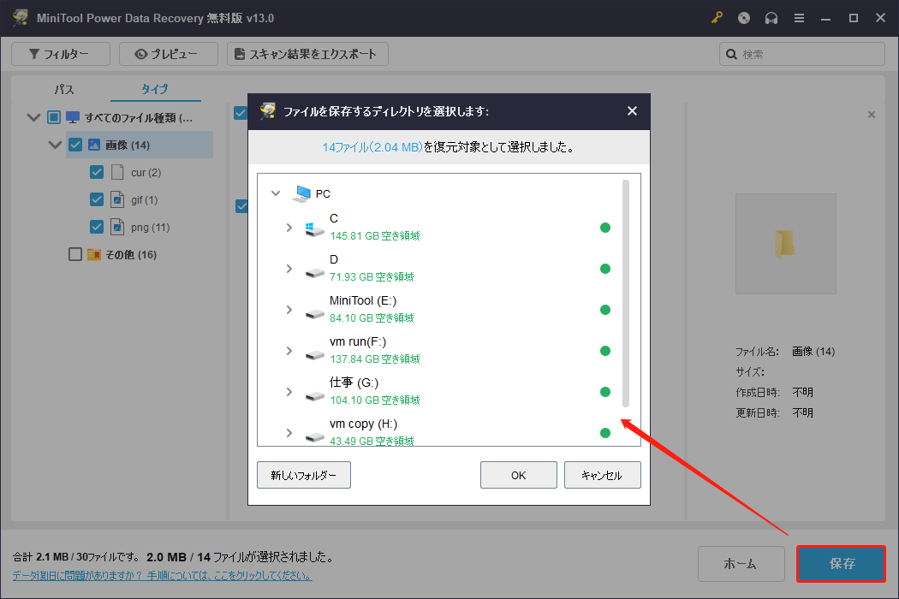899x599 pixels.
Task: Click the drive icon for vm copy (H:)
Action: (x=315, y=437)
